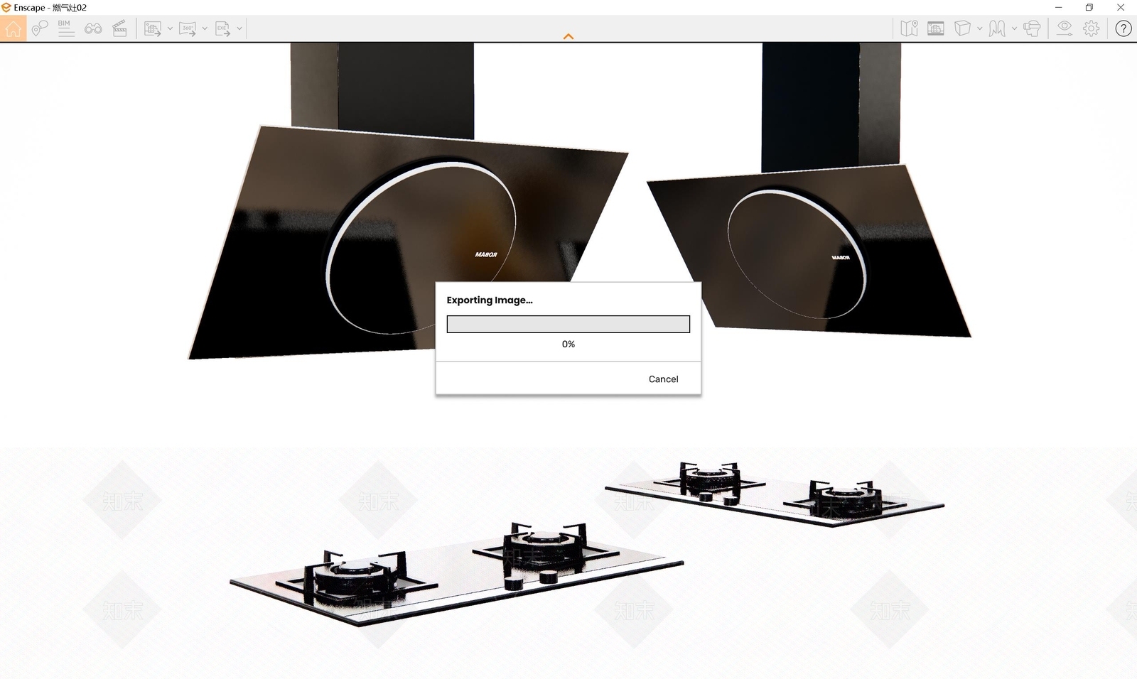Click the Home icon in toolbar
1137x679 pixels.
(x=13, y=28)
